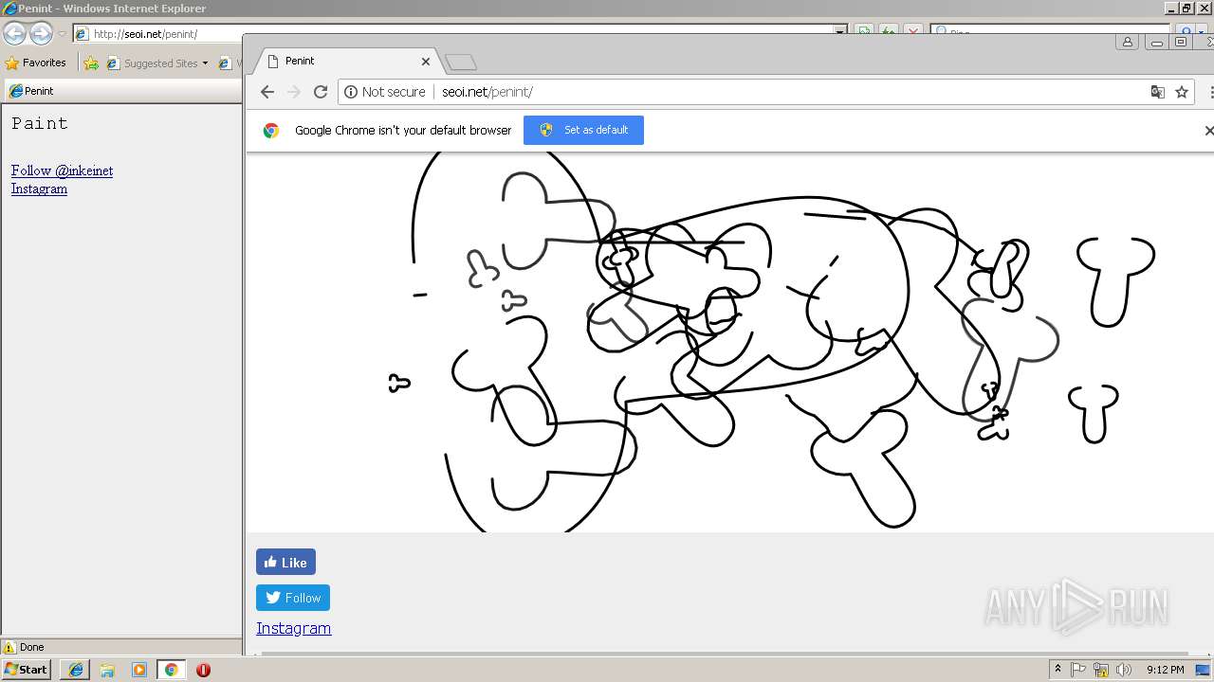
Task: Click the Paint heading text in Internet Explorer
Action: pos(40,123)
